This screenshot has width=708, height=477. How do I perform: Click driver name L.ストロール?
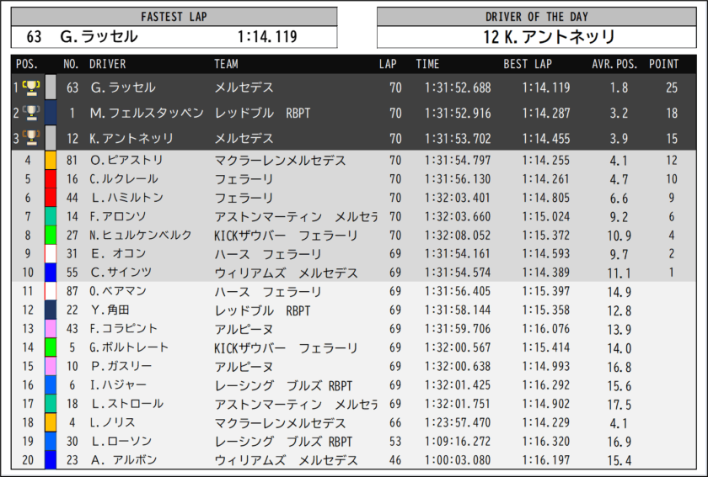pyautogui.click(x=127, y=404)
